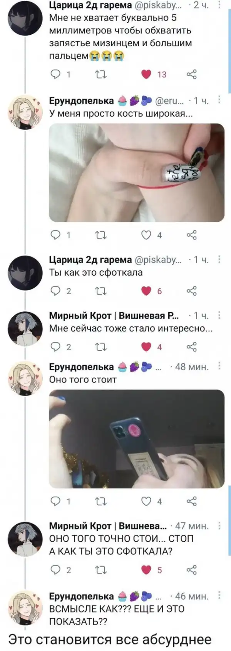Open more options on 'Ты как это сфоткала' tweet
The height and width of the screenshot is (651, 231).
click(x=219, y=259)
